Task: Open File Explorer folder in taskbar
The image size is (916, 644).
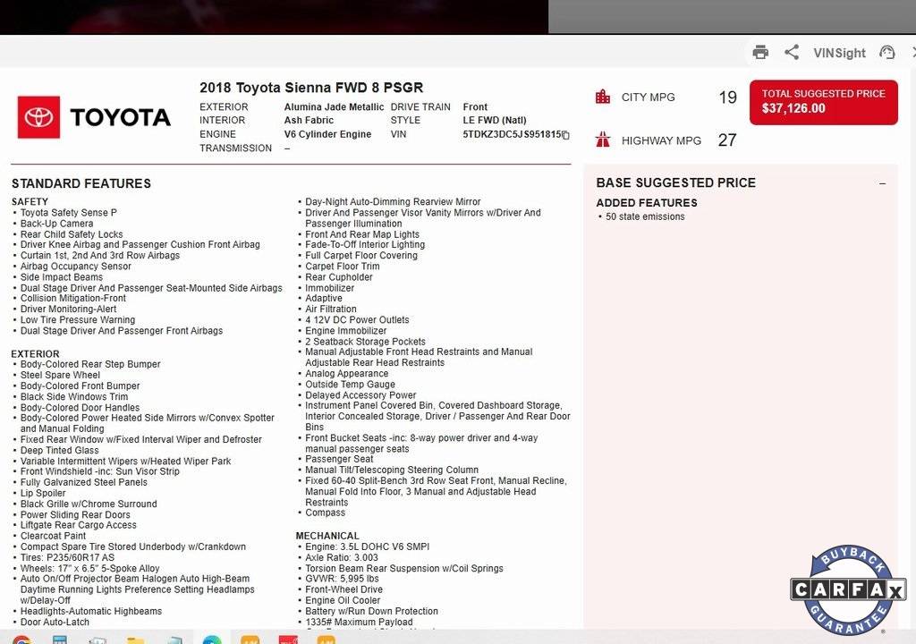Action: (x=136, y=640)
